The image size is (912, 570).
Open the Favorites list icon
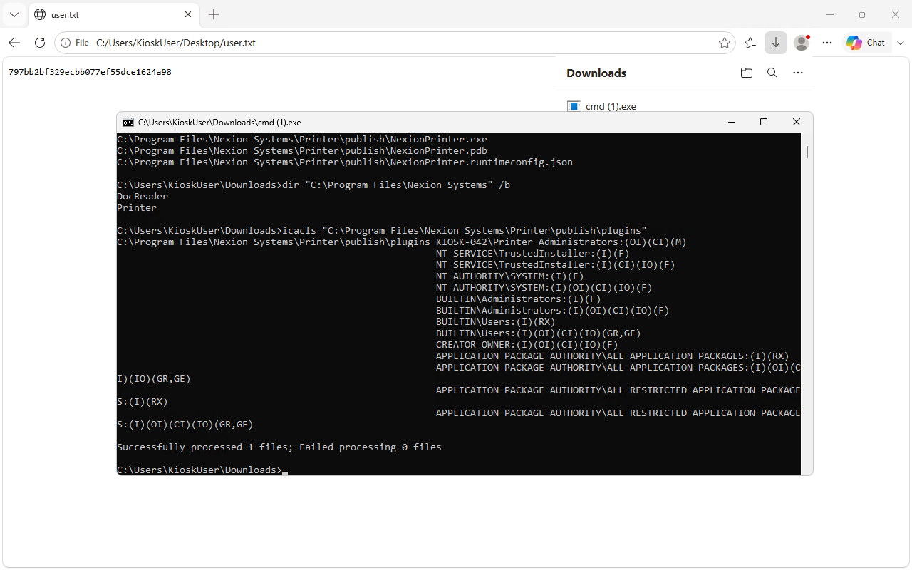click(750, 43)
